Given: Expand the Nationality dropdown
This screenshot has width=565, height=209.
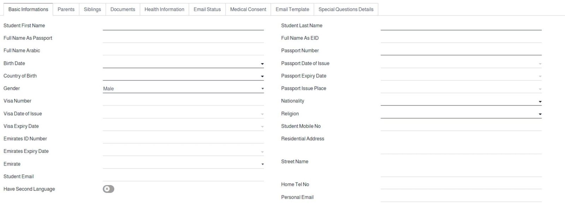Looking at the screenshot, I should tap(461, 101).
